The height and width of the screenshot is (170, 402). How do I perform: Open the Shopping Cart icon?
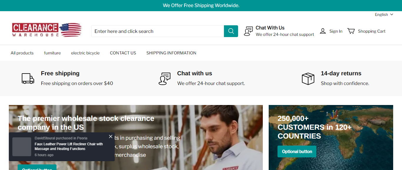pyautogui.click(x=351, y=31)
